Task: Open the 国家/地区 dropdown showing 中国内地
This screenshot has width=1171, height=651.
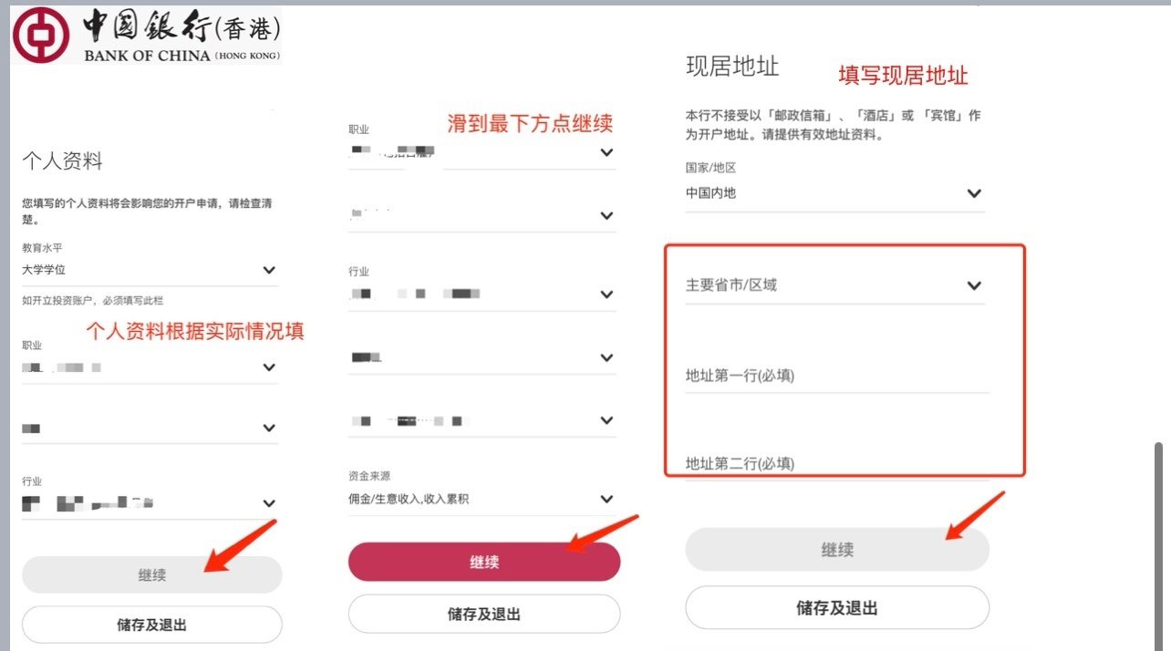Action: (834, 193)
